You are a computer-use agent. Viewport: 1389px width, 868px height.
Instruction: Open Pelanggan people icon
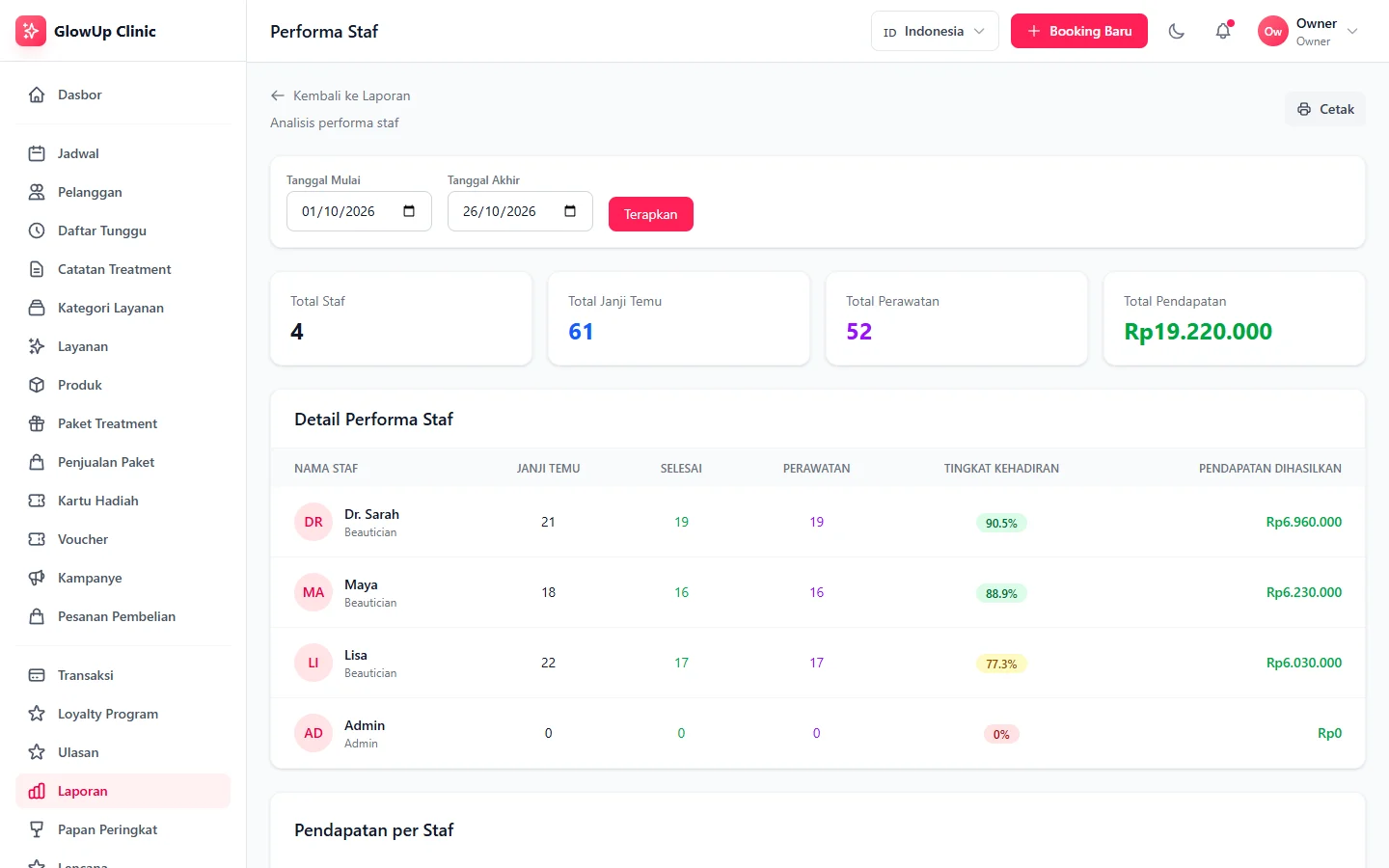pos(37,192)
